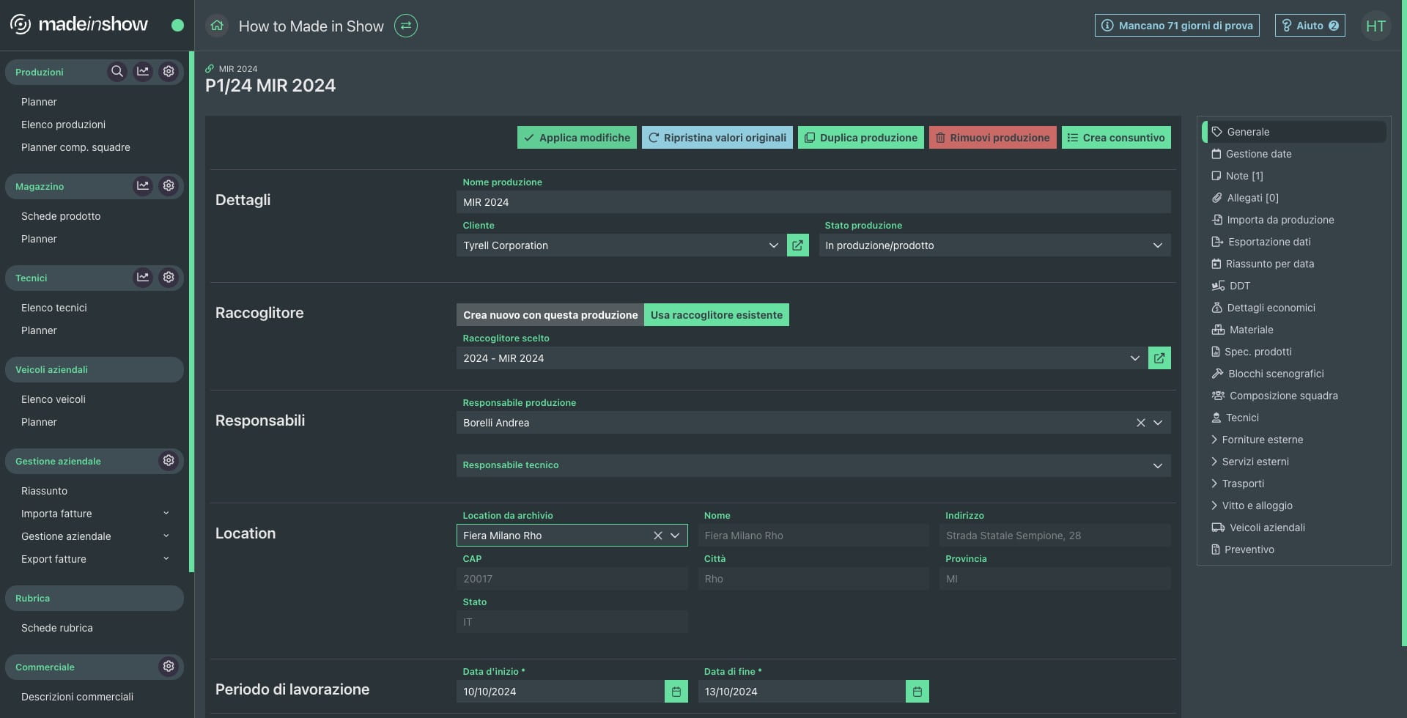Open the Cliente dropdown
The height and width of the screenshot is (718, 1407).
tap(621, 245)
